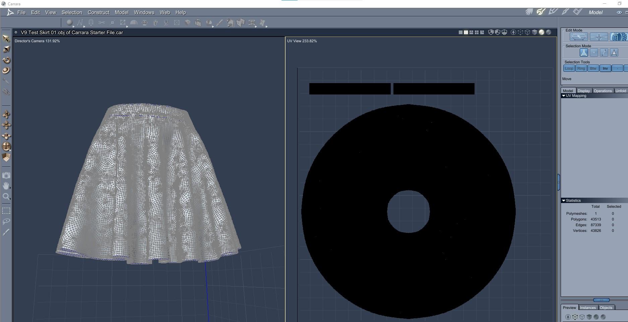Select the Universal Manipulator ring tool

point(6,71)
